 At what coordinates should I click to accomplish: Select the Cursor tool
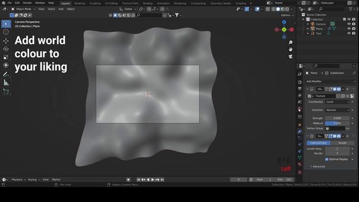[x=6, y=32]
